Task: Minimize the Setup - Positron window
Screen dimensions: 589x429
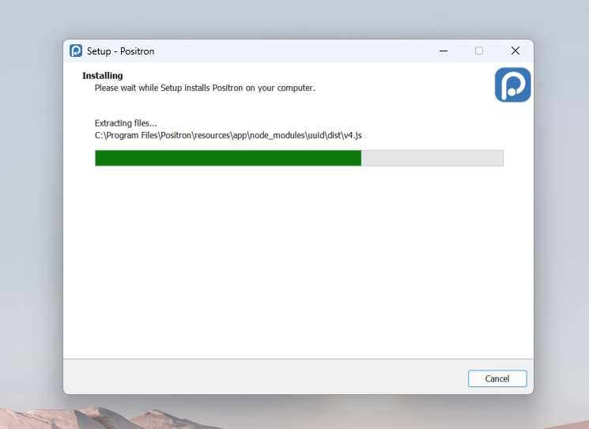Action: click(x=442, y=51)
